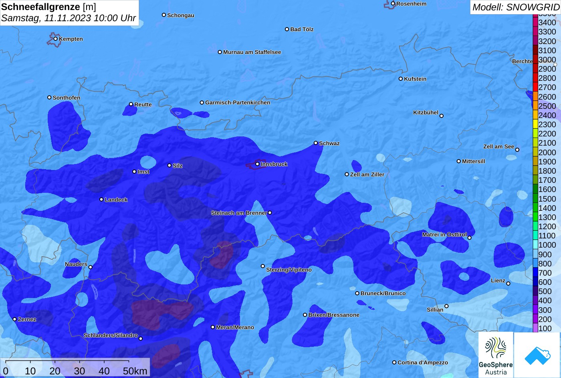
Task: Click the 700 blue legend swatch
Action: point(535,273)
